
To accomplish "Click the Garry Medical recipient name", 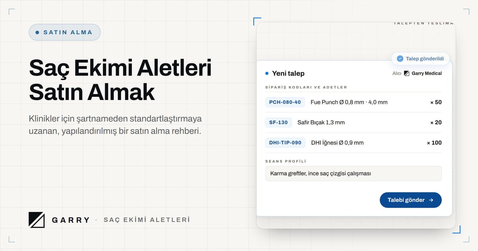I will (427, 73).
